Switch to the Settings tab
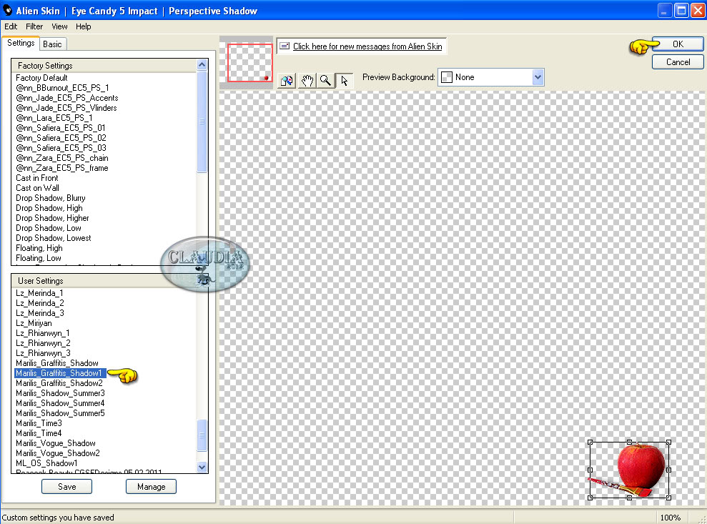This screenshot has height=524, width=707. tap(21, 44)
